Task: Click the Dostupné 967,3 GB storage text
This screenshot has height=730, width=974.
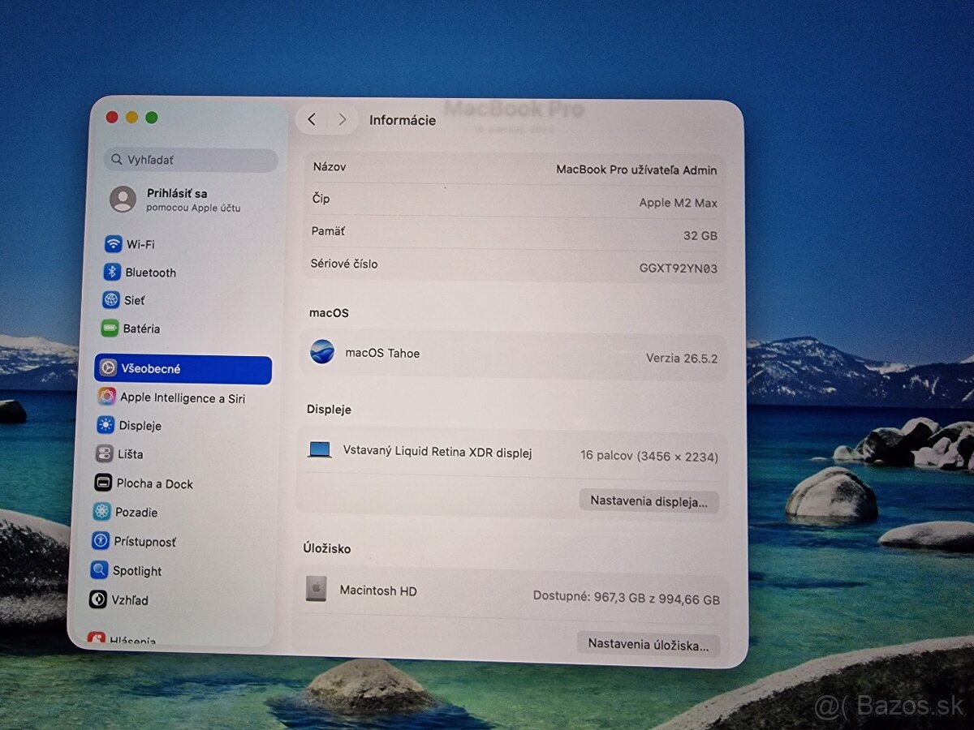Action: [x=627, y=599]
